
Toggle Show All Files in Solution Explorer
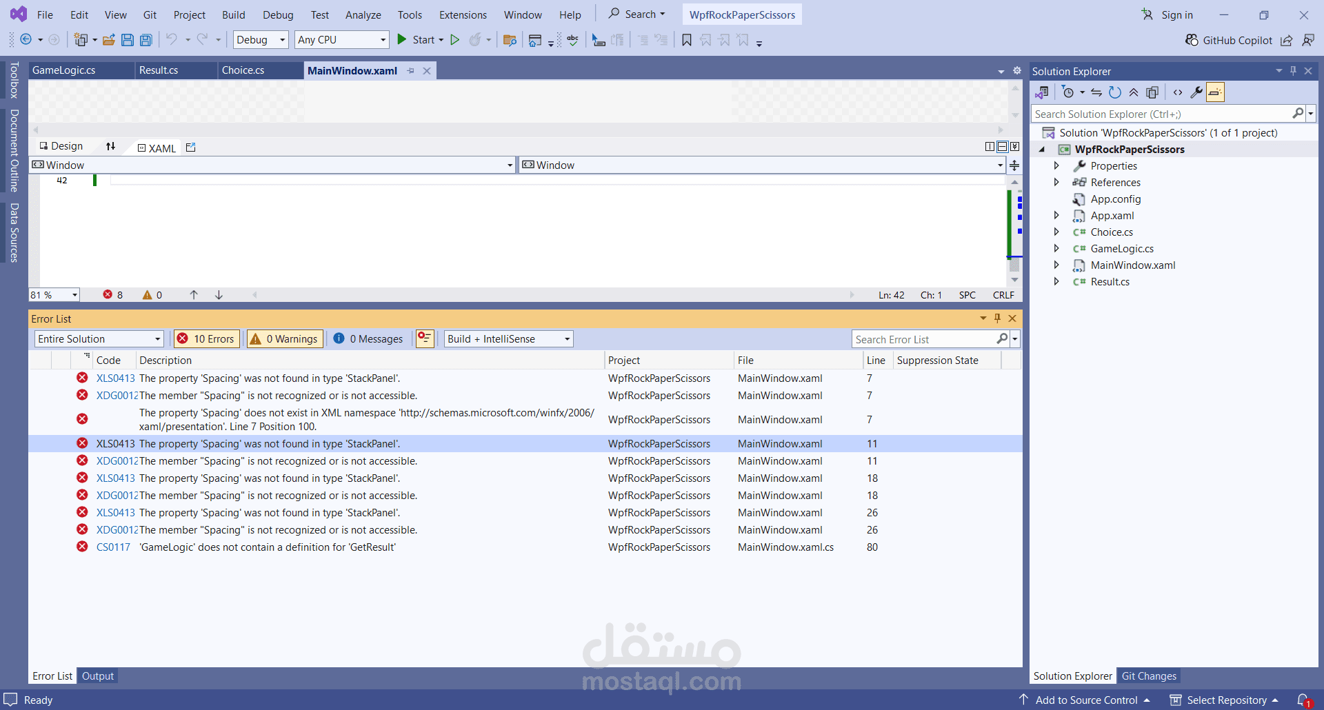tap(1152, 92)
